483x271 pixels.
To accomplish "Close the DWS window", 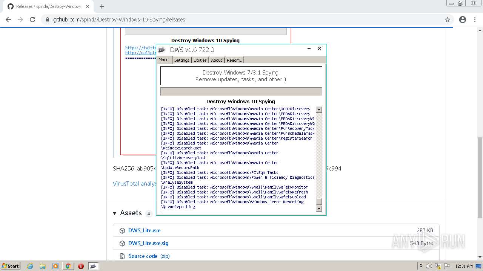I will point(319,49).
